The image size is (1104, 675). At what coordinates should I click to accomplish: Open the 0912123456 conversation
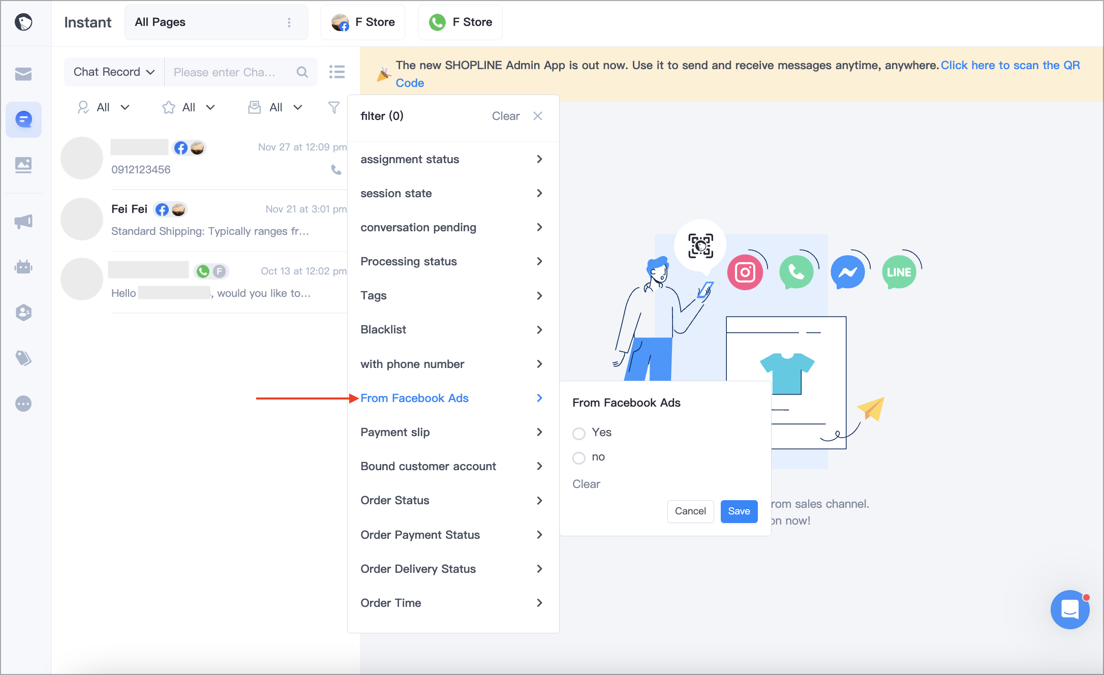click(203, 159)
